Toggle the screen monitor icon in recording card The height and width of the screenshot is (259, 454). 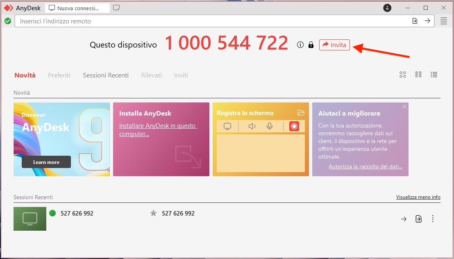tap(227, 126)
